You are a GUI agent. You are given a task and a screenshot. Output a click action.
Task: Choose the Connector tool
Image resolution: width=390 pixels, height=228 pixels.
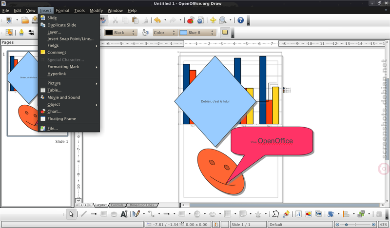[151, 214]
